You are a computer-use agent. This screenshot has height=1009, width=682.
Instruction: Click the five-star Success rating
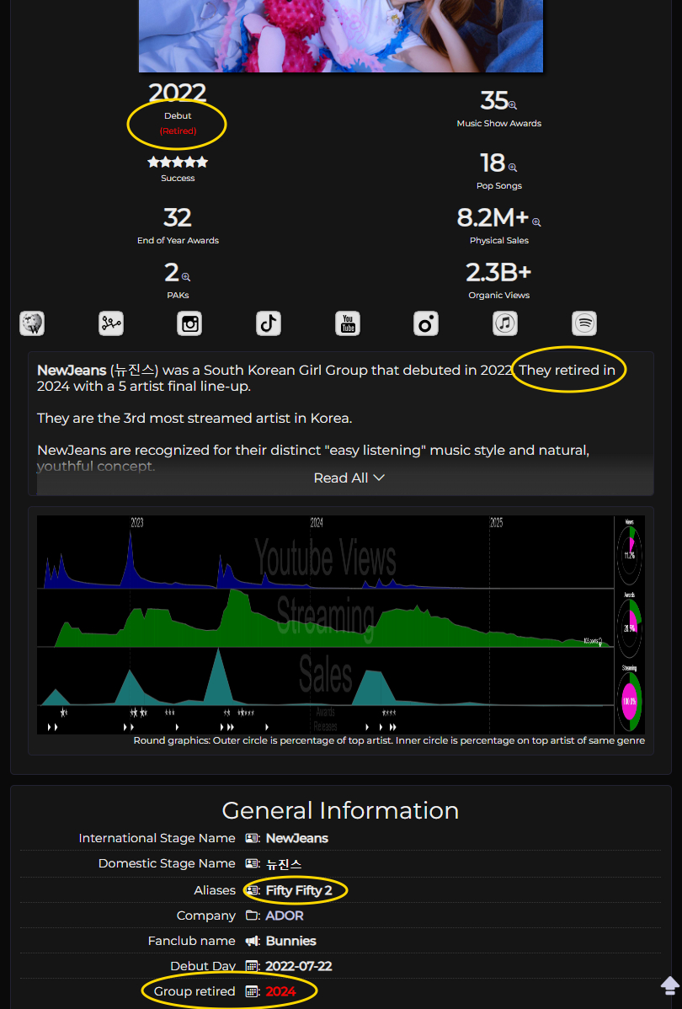click(x=178, y=163)
